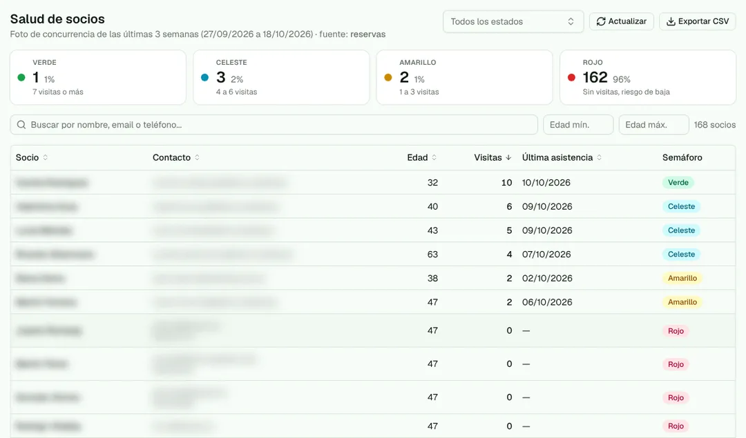
Task: Click the Semáforo column header
Action: click(x=682, y=157)
